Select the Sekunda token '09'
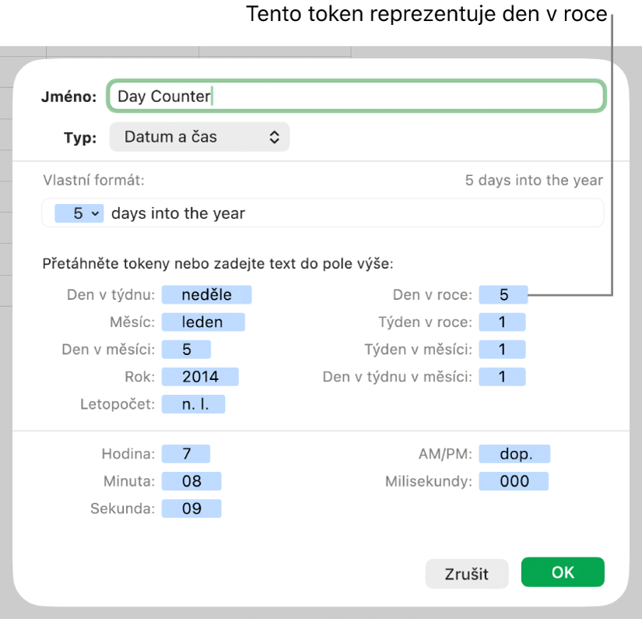 point(191,508)
